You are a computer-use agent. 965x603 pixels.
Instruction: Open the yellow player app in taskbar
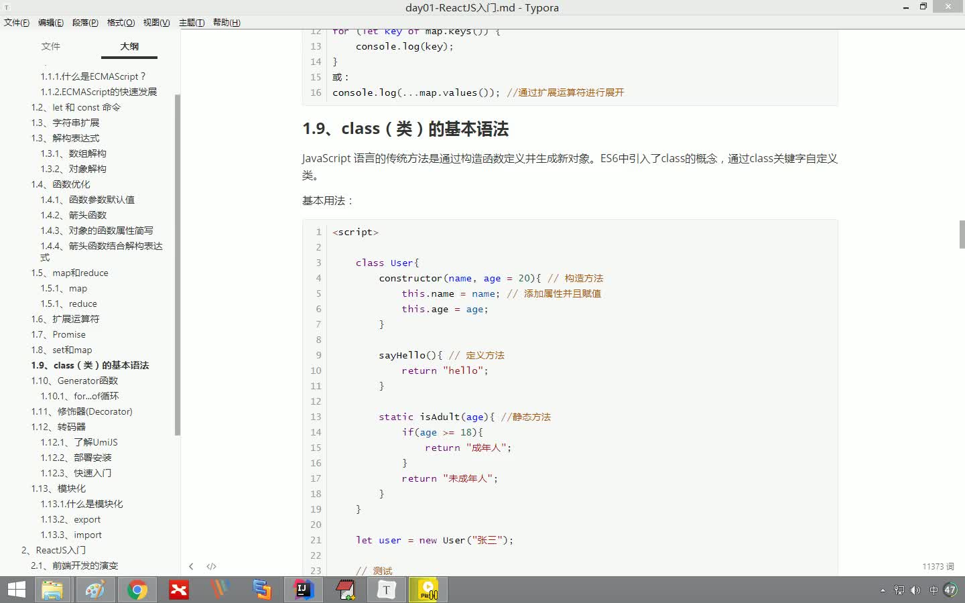pyautogui.click(x=428, y=590)
